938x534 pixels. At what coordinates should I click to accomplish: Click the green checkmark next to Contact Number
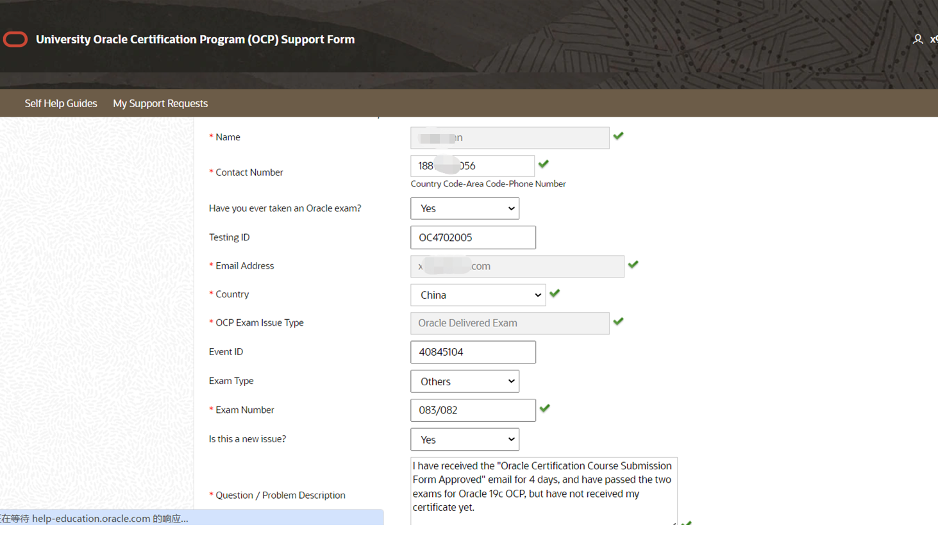pyautogui.click(x=544, y=164)
